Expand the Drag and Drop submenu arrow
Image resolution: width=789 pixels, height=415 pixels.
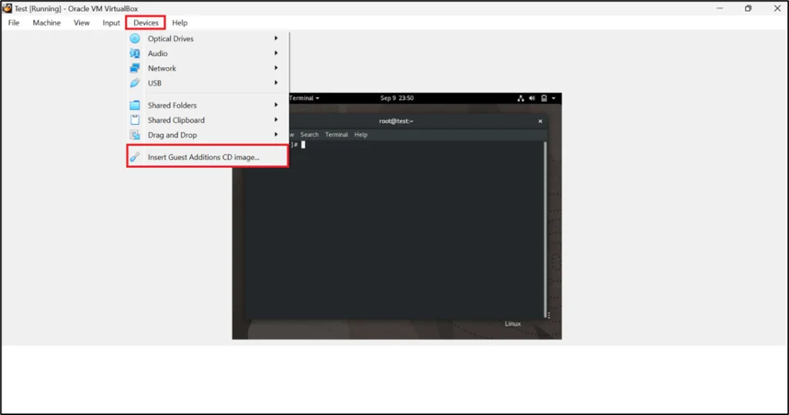click(276, 135)
